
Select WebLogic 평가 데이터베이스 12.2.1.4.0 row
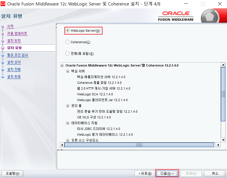[105, 135]
